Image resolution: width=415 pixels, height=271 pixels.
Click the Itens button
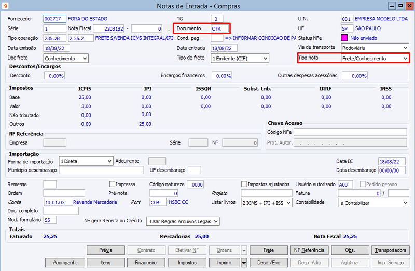tap(106, 263)
